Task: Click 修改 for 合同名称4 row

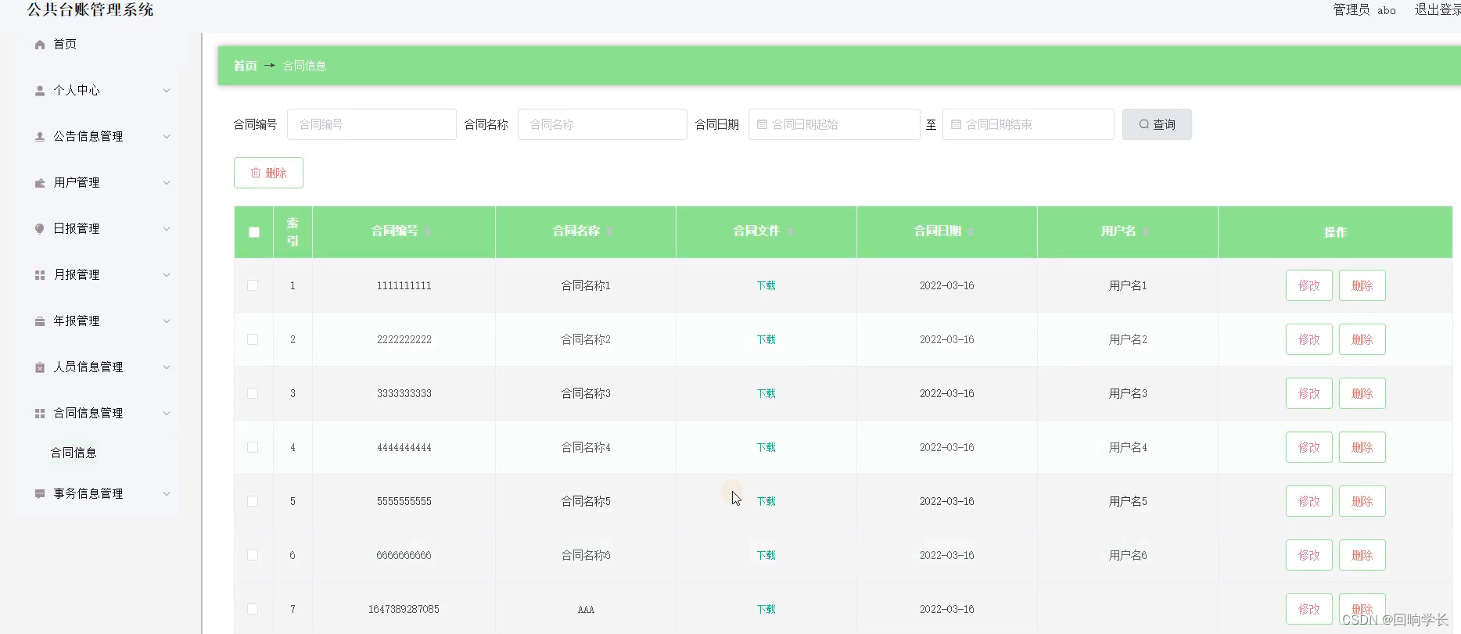Action: 1309,447
